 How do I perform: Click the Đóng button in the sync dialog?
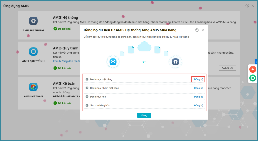click(144, 115)
